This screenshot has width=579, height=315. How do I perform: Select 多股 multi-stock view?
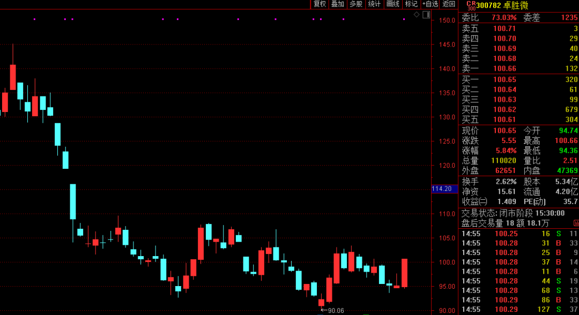pyautogui.click(x=356, y=4)
